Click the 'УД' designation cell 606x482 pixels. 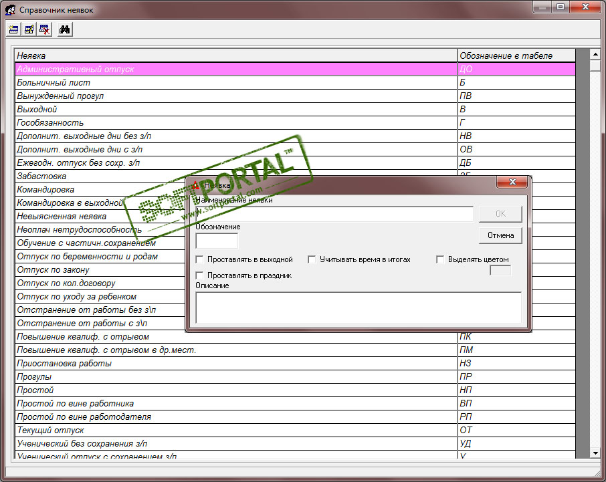[x=516, y=443]
